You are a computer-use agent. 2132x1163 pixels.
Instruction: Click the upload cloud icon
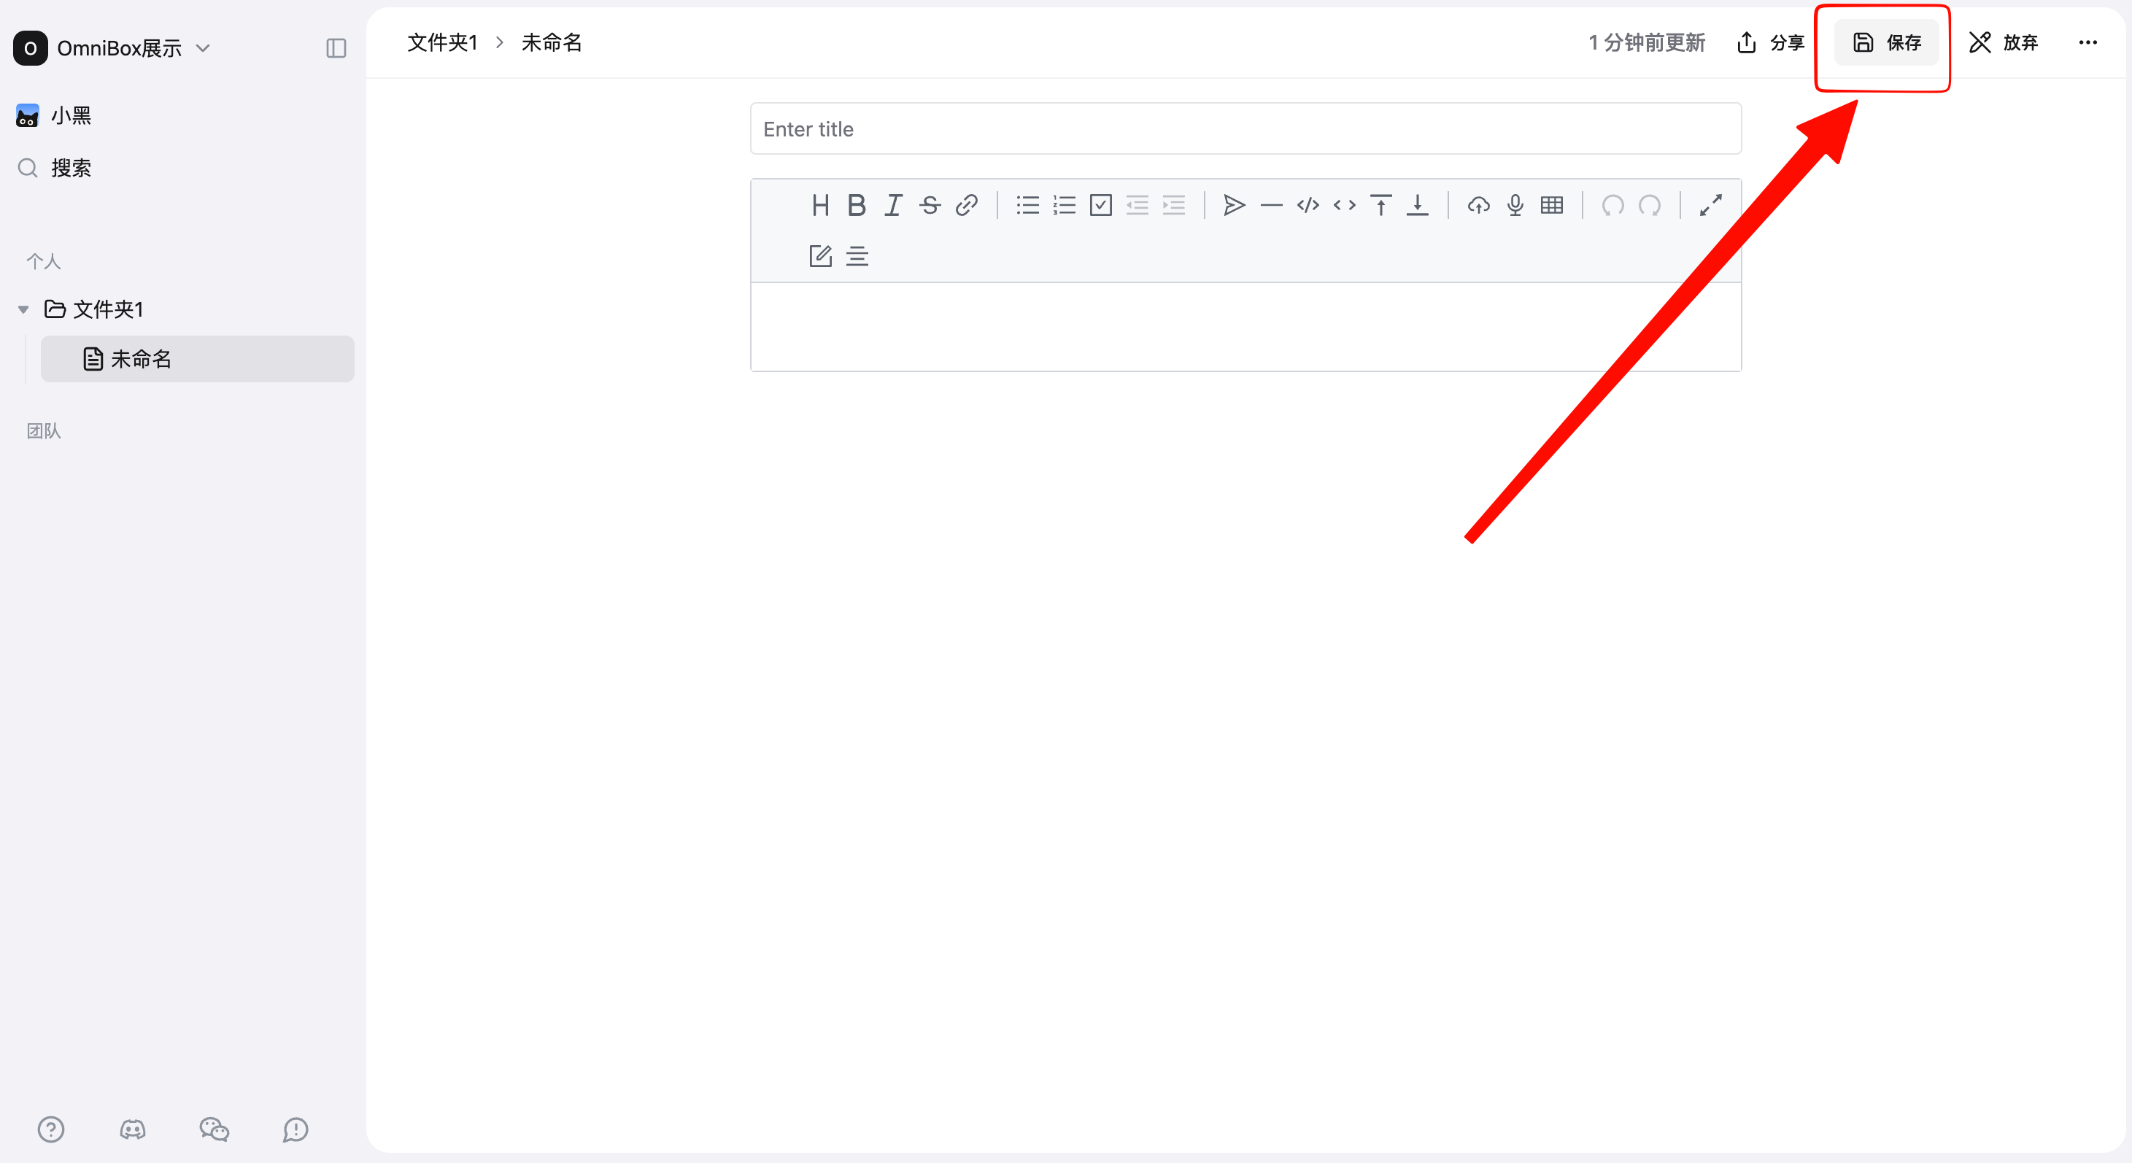(x=1478, y=204)
